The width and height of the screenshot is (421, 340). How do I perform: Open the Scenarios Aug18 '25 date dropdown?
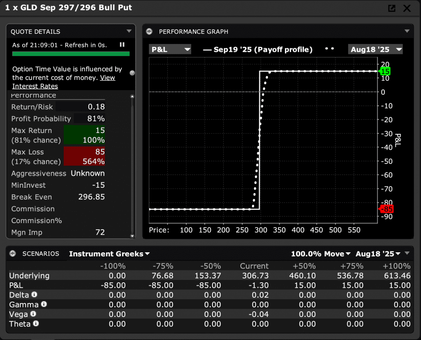pyautogui.click(x=378, y=254)
